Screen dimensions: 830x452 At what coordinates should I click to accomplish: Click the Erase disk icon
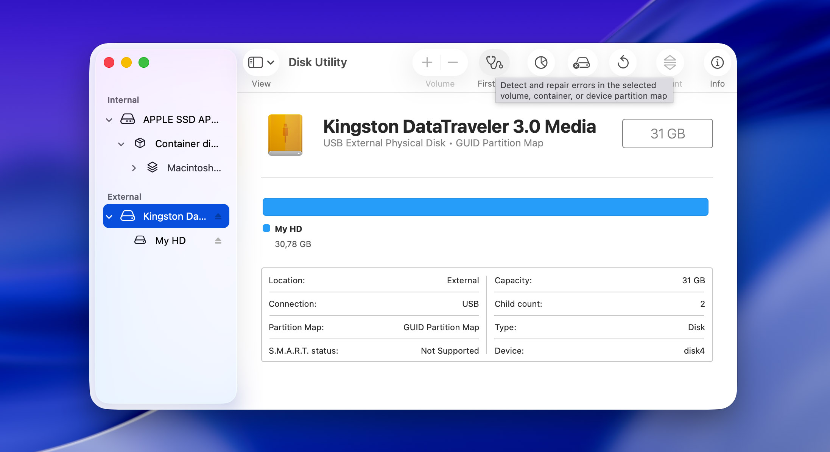pyautogui.click(x=581, y=62)
